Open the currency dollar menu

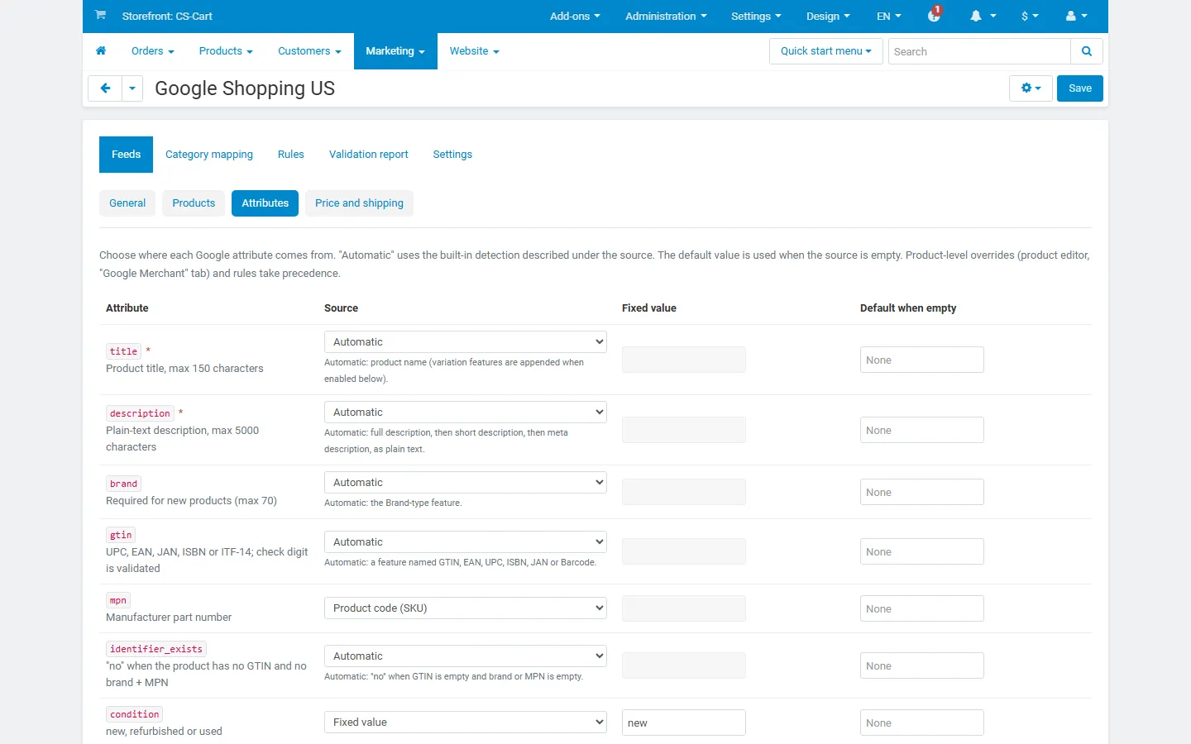click(1030, 16)
